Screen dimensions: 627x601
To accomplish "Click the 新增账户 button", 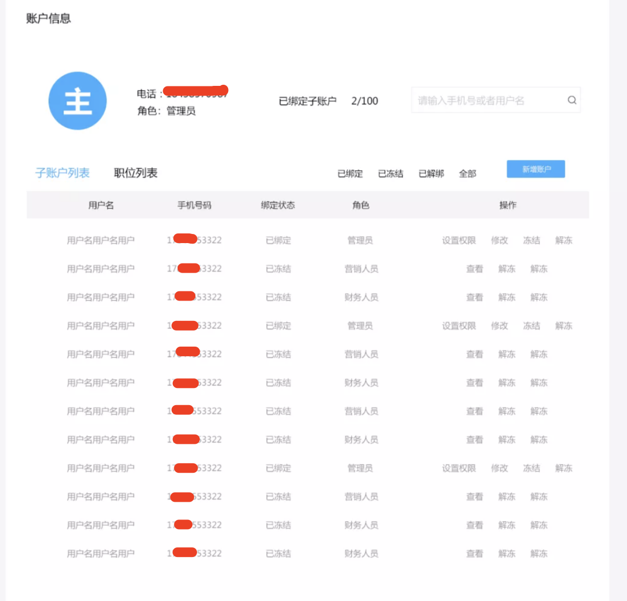I will tap(536, 168).
